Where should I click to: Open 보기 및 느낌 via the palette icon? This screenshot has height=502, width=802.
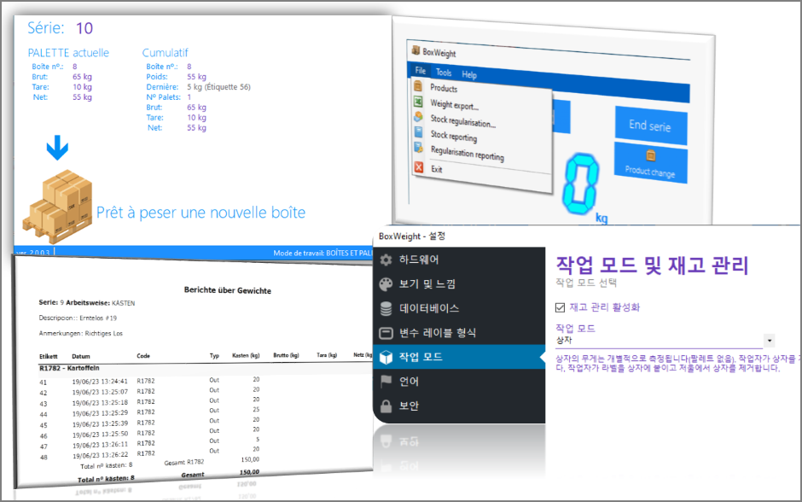pyautogui.click(x=386, y=284)
